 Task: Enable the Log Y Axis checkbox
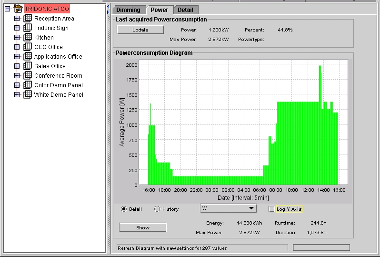pyautogui.click(x=271, y=209)
